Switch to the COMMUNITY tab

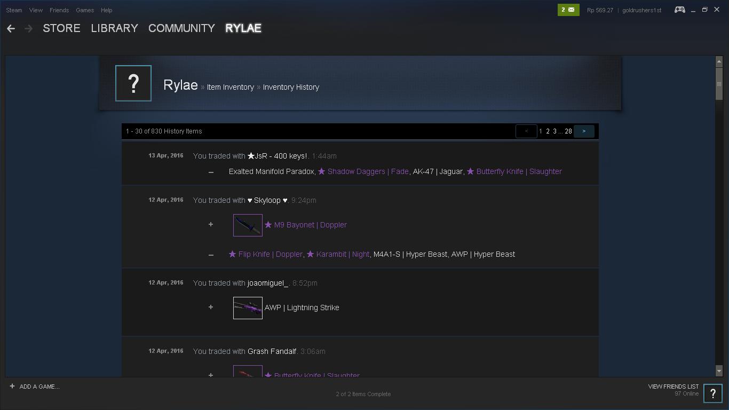[x=181, y=28]
